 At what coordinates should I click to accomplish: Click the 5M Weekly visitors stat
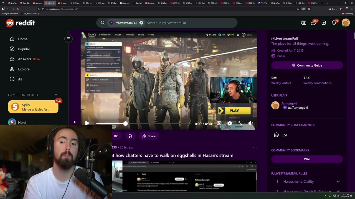click(x=281, y=80)
